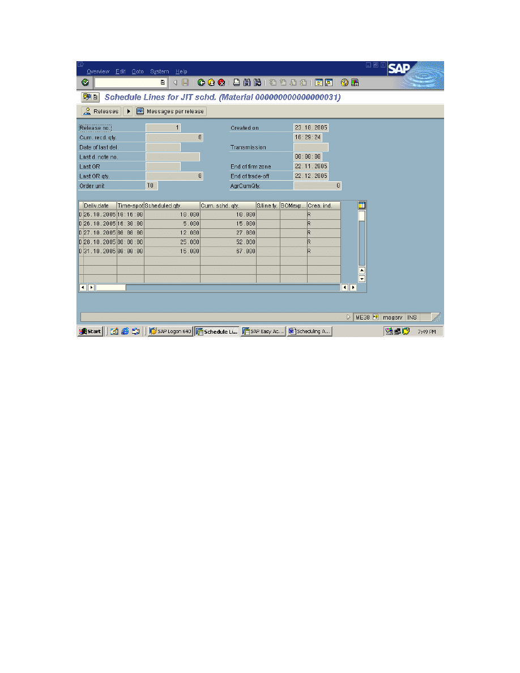This screenshot has height=673, width=520.
Task: Click the table's vertical scroll down arrow
Action: (361, 279)
